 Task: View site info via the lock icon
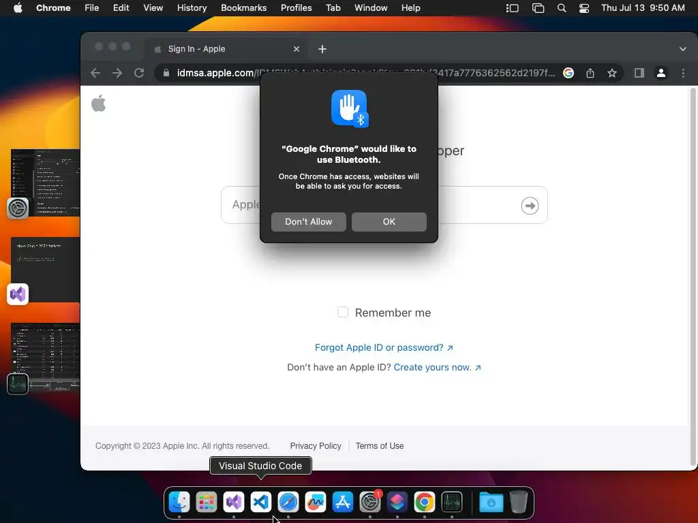166,73
